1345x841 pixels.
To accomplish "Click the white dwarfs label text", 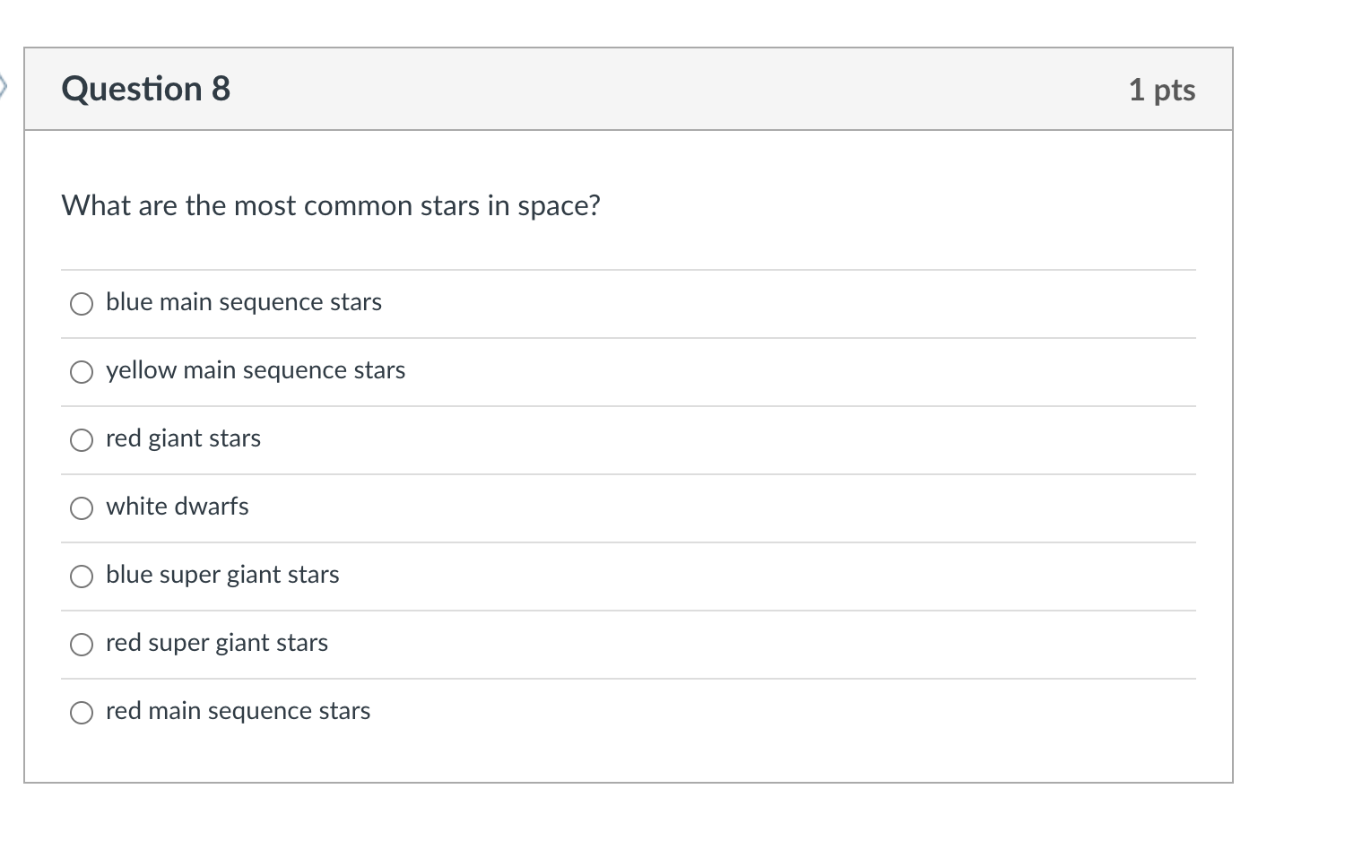I will pyautogui.click(x=177, y=507).
